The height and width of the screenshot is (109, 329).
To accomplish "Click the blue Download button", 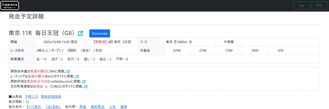I will pos(100,33).
